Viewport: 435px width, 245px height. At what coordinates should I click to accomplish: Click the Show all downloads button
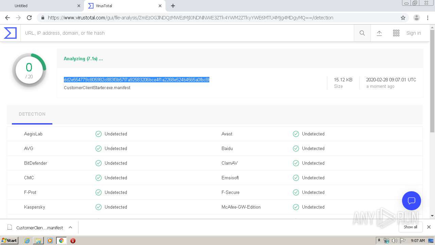[411, 227]
